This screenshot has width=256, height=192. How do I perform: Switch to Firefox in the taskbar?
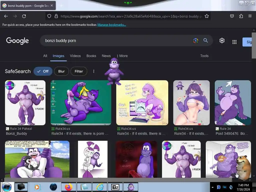[69, 187]
